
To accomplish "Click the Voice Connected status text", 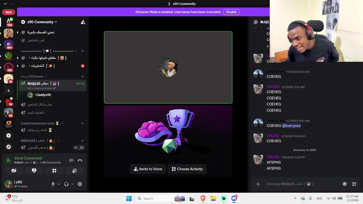I will coord(28,158).
